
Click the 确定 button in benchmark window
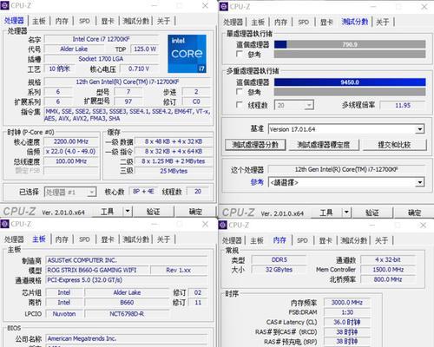click(x=414, y=213)
